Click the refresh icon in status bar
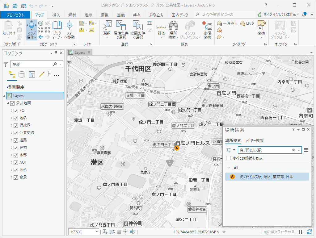 coord(310,232)
